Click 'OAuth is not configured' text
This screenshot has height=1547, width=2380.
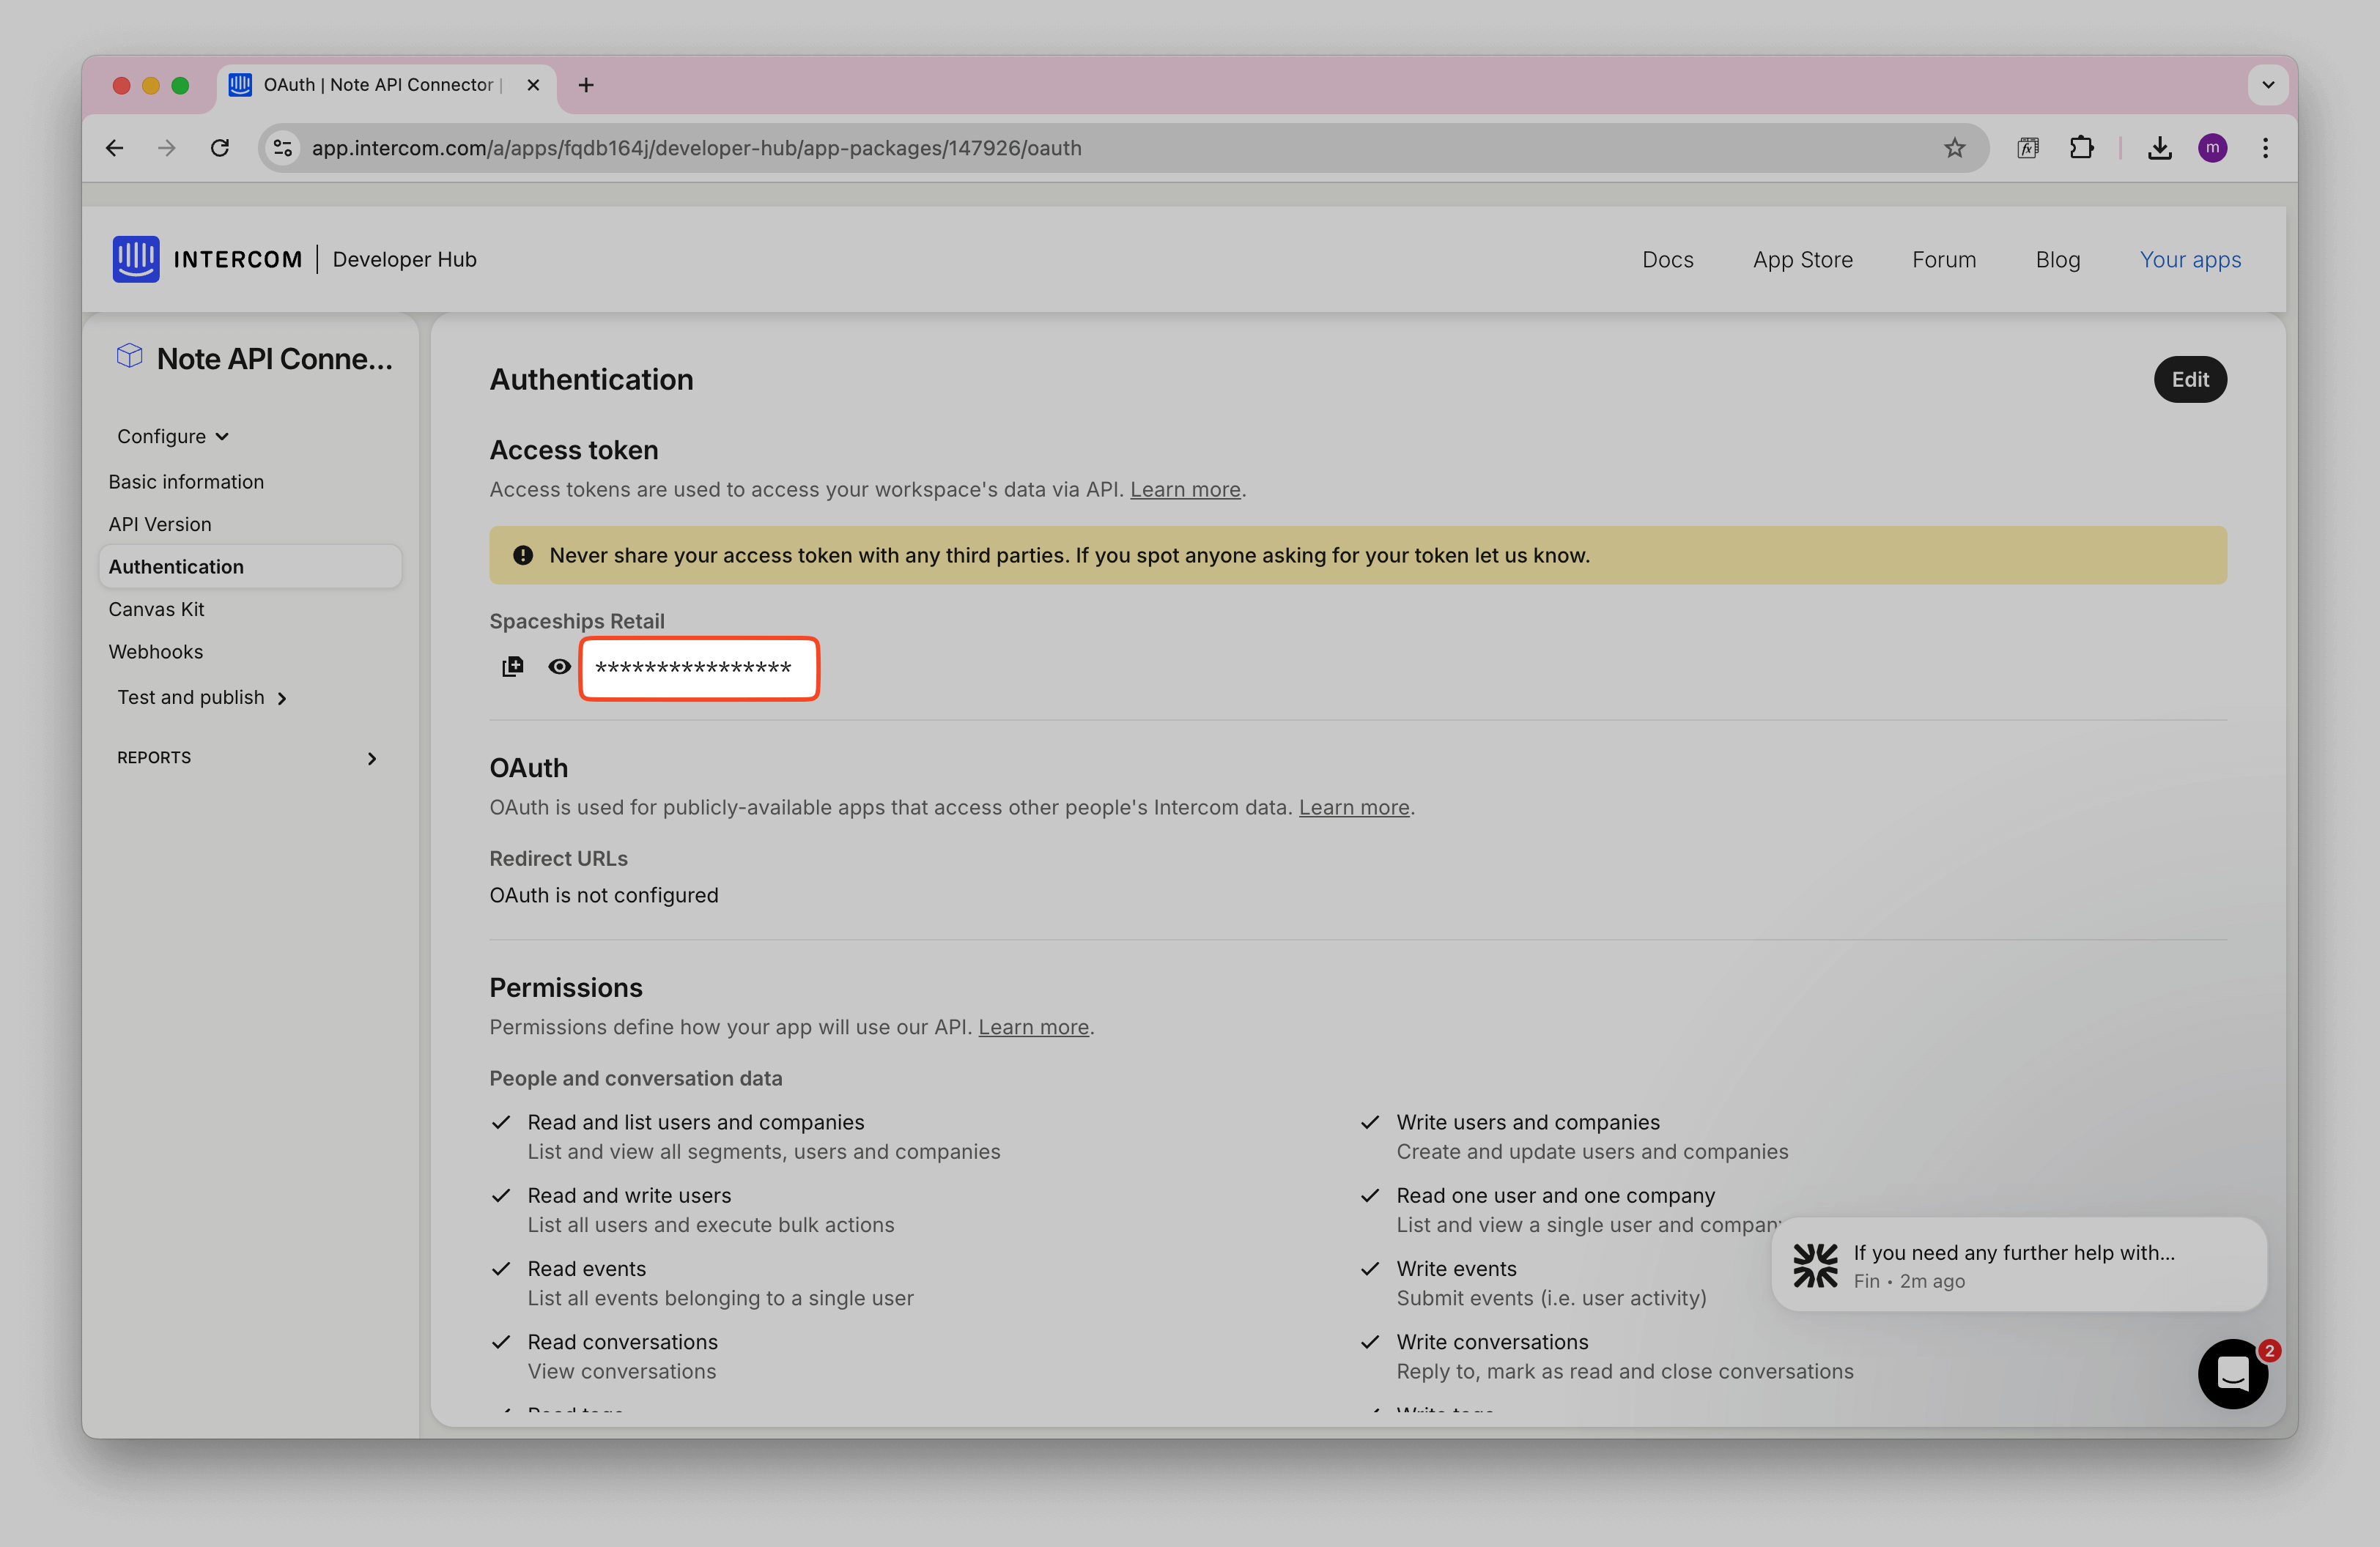point(603,895)
